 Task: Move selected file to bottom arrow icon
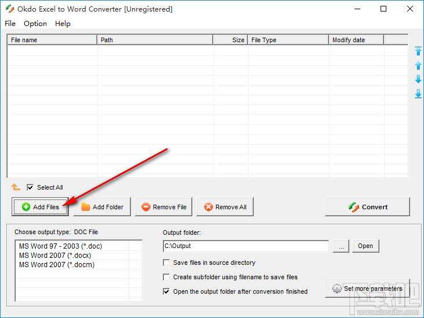418,94
